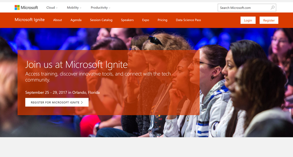Expand the Cloud dropdown menu

coord(52,8)
